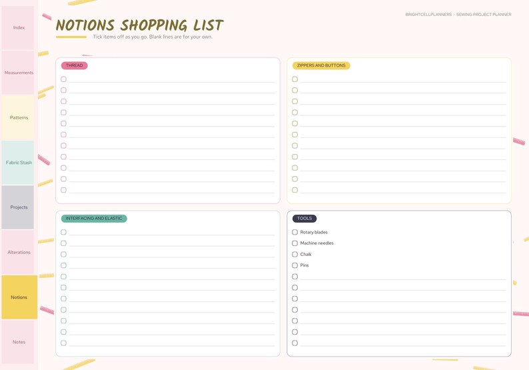Screen dimensions: 529x370
Task: Tick the Rotary blades checkbox
Action: point(295,232)
